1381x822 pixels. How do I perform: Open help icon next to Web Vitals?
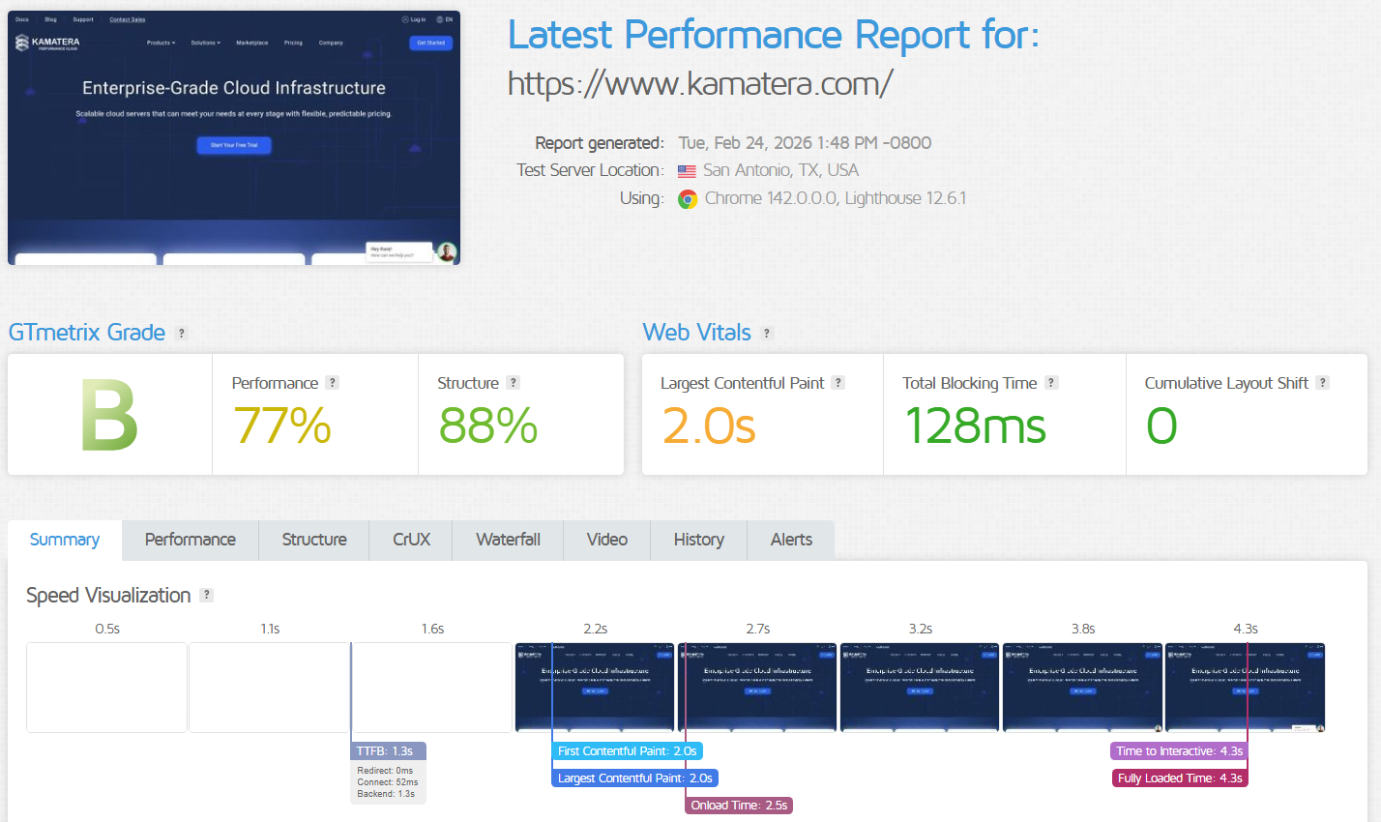point(767,333)
